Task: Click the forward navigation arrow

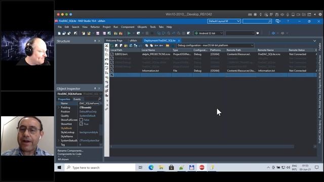Action: [x=282, y=33]
